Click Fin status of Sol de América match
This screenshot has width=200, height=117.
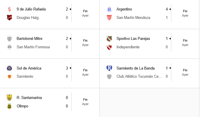point(85,70)
